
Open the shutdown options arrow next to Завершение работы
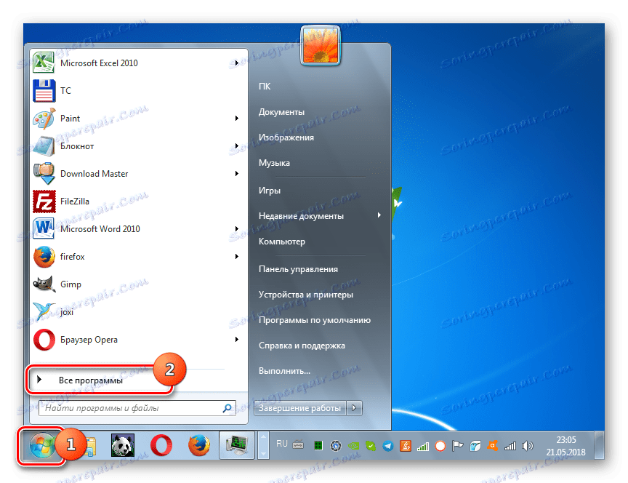[354, 408]
